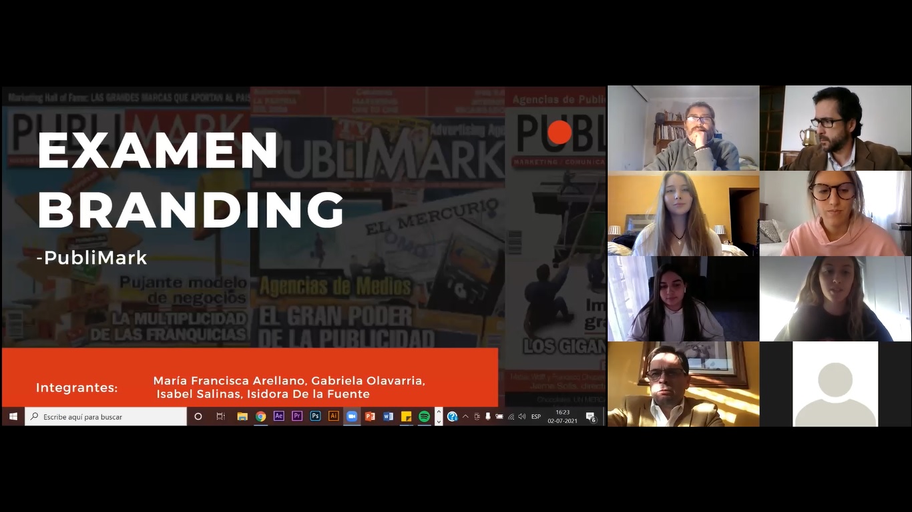The width and height of the screenshot is (912, 512).
Task: Click the 'Escribe aquí para buscar' search box
Action: 106,417
